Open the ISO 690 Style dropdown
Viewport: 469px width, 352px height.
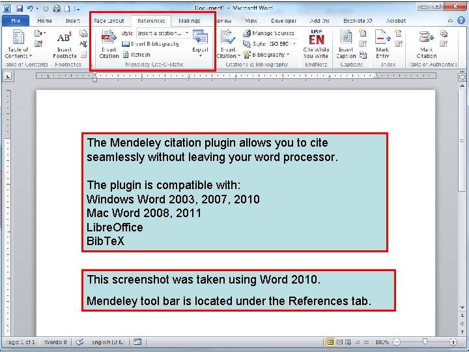click(x=282, y=44)
